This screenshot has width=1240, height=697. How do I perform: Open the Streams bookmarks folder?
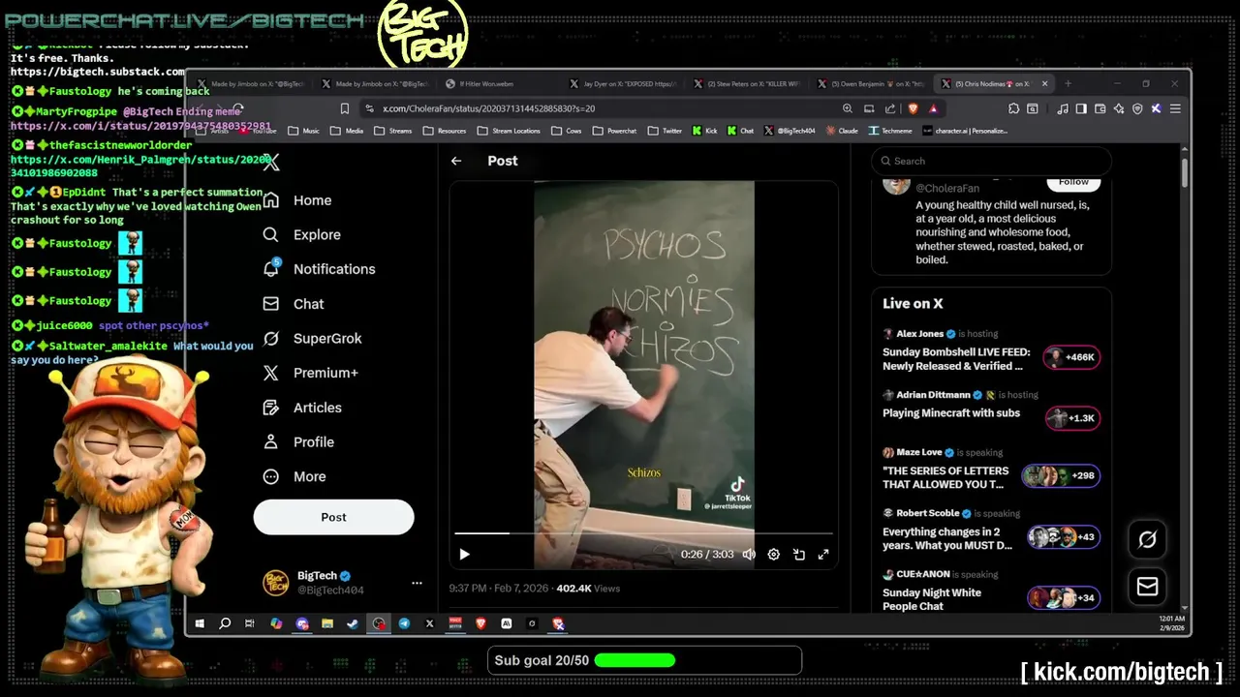(x=393, y=131)
